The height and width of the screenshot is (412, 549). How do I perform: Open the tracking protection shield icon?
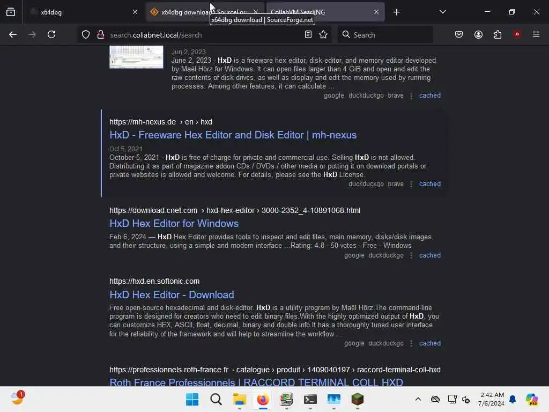pyautogui.click(x=86, y=35)
